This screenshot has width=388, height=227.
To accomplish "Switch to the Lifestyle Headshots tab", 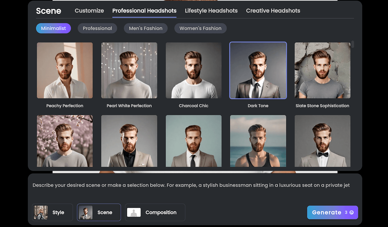I will pyautogui.click(x=211, y=11).
